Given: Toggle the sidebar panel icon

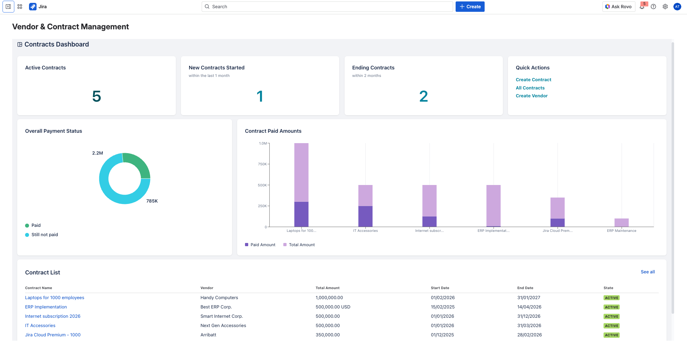Looking at the screenshot, I should (x=8, y=6).
